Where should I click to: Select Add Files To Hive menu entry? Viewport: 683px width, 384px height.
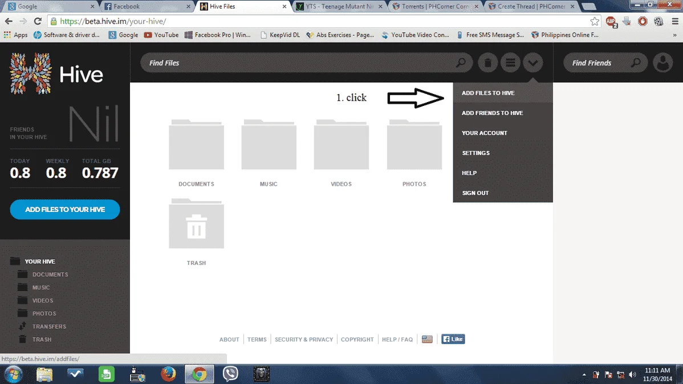tap(503, 93)
